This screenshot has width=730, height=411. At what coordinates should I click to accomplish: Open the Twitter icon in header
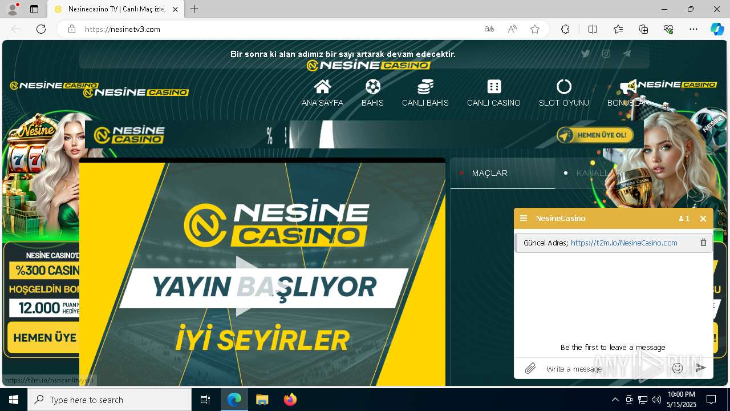point(585,54)
